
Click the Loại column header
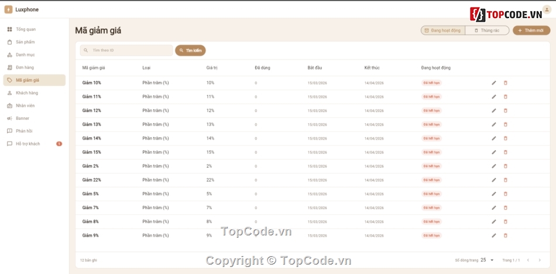pos(146,68)
